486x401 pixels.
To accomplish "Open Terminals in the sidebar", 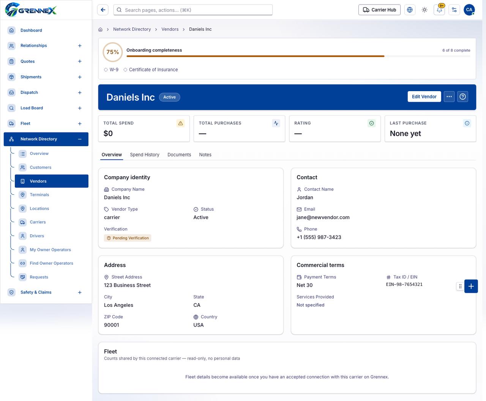I will click(x=52, y=195).
